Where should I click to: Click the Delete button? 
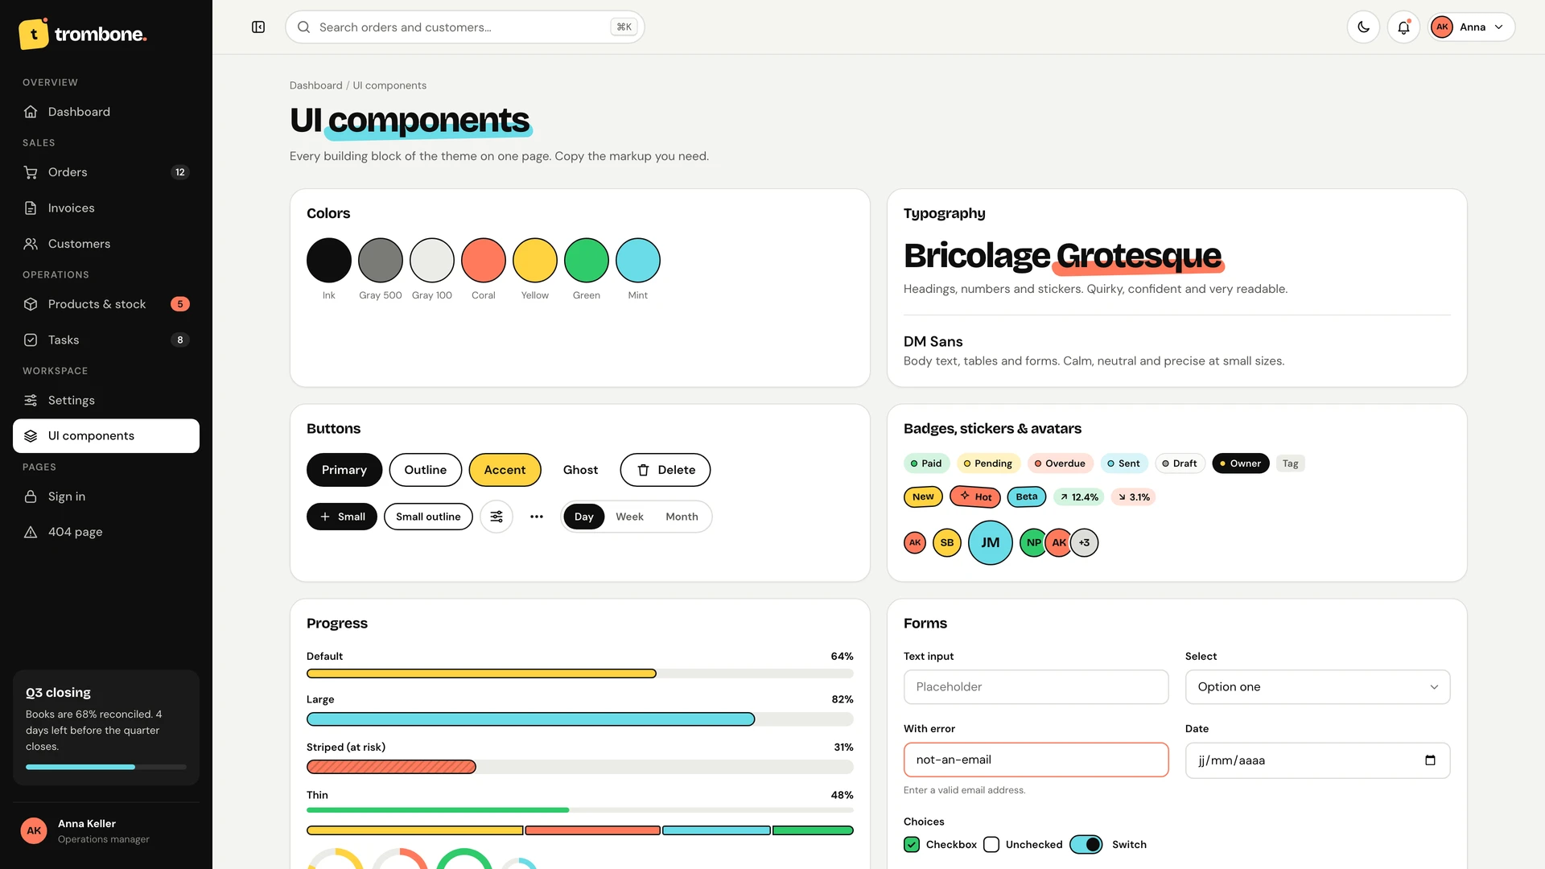(665, 470)
